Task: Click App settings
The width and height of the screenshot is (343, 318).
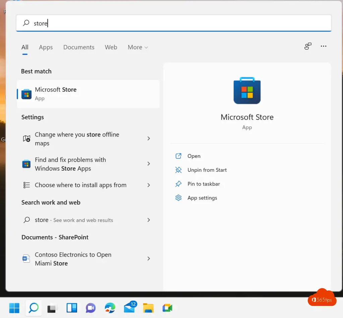Action: click(x=202, y=198)
